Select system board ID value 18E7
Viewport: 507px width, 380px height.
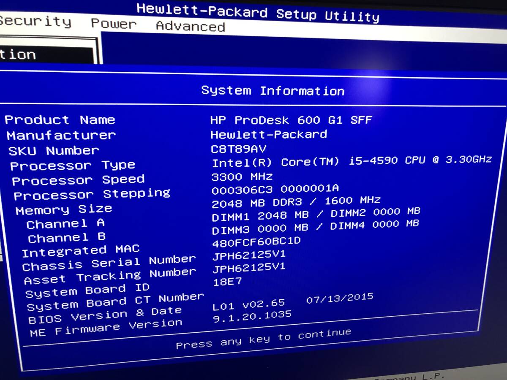coord(227,282)
